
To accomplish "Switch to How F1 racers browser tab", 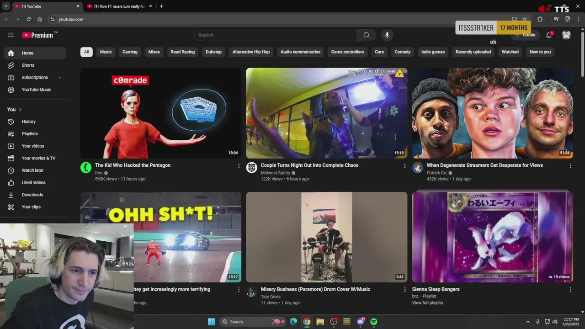I will click(x=120, y=6).
